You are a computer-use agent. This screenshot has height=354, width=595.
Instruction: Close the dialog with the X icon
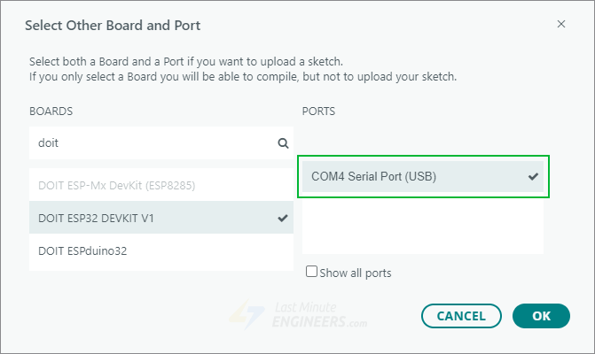(x=561, y=25)
